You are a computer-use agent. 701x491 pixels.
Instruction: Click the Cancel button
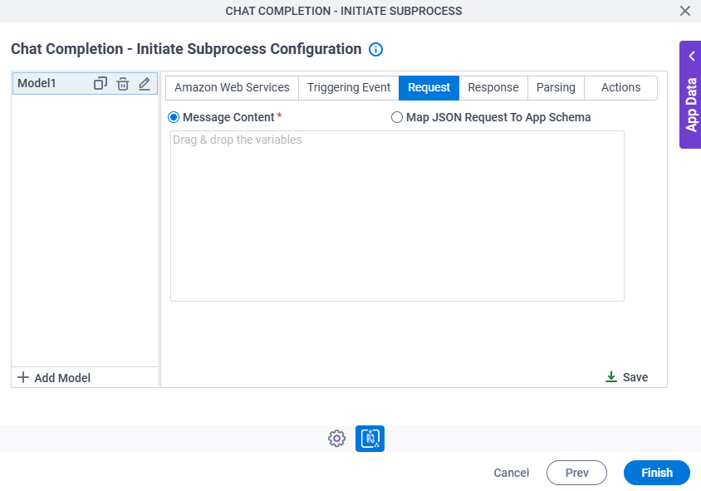511,473
